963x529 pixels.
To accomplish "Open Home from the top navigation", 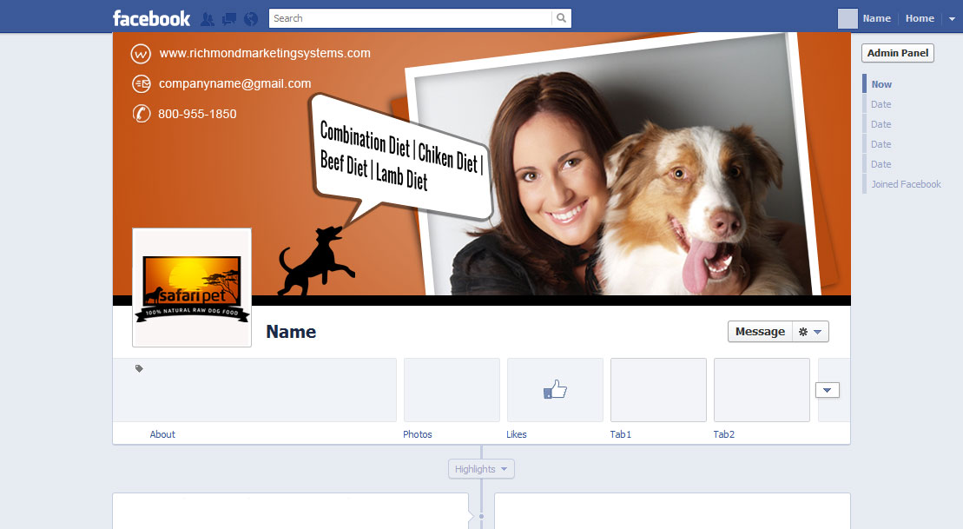I will (x=920, y=17).
